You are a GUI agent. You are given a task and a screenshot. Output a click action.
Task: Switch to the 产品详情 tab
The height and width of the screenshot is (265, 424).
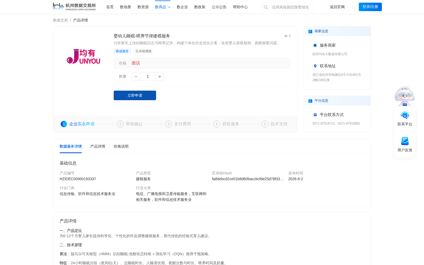click(98, 146)
